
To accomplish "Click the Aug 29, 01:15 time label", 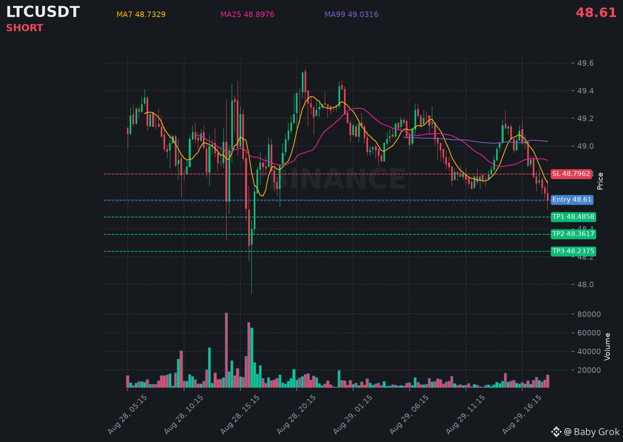I will pos(353,414).
